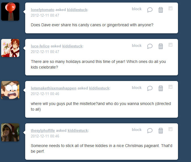
Task: Delete the letsmakethisxmashappen ask
Action: 160,88
